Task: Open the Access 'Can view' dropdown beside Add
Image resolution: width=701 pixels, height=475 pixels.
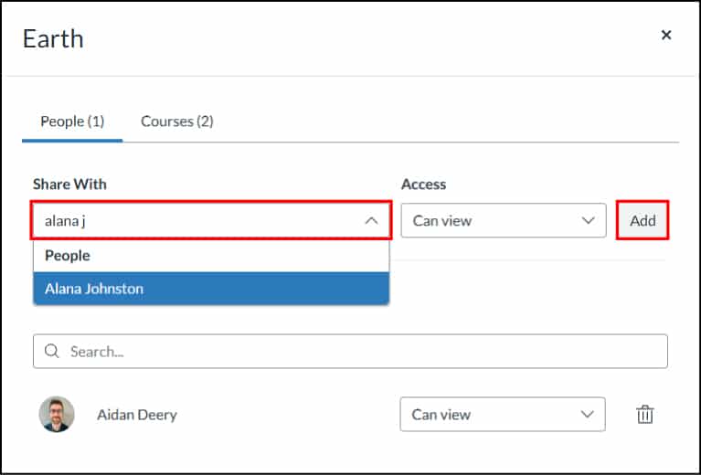Action: [503, 221]
